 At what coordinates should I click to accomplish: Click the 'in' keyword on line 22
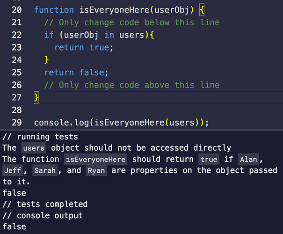[109, 35]
